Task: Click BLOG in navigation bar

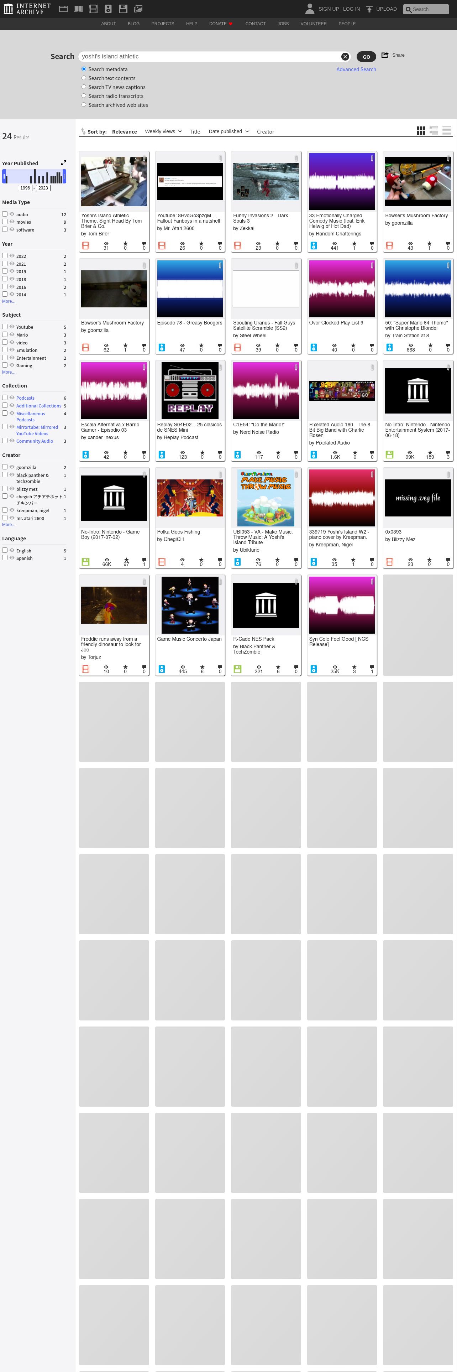Action: click(x=133, y=24)
